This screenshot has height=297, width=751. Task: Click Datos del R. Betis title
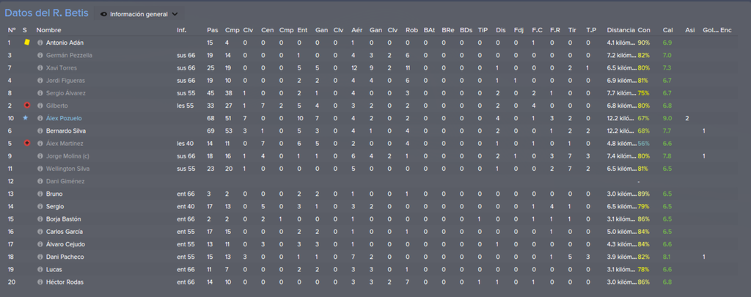[46, 13]
